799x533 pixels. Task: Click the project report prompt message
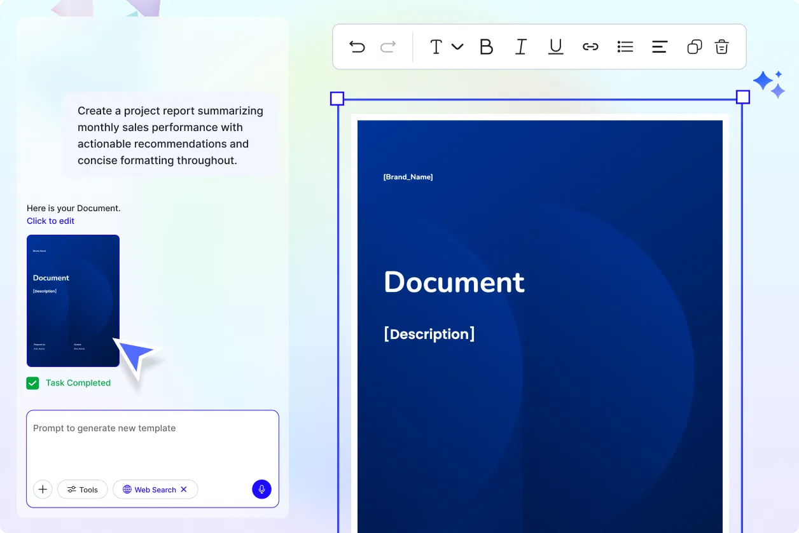click(x=170, y=135)
